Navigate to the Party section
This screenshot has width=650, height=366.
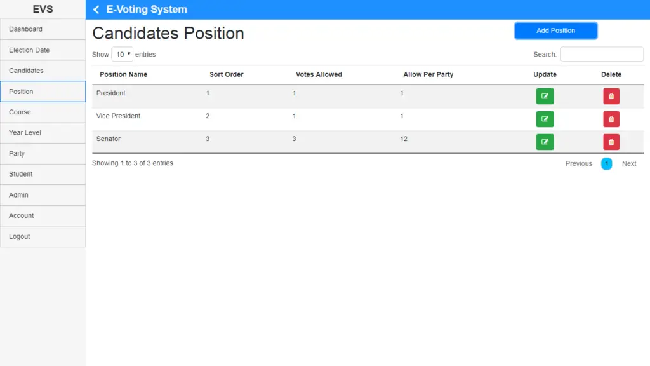click(x=17, y=153)
